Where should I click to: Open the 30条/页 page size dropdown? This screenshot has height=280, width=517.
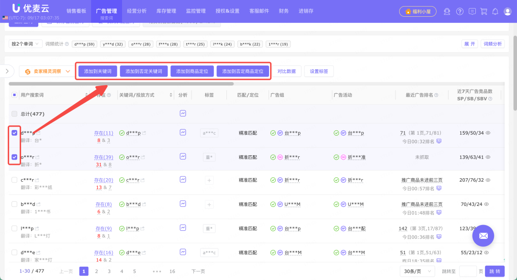416,271
